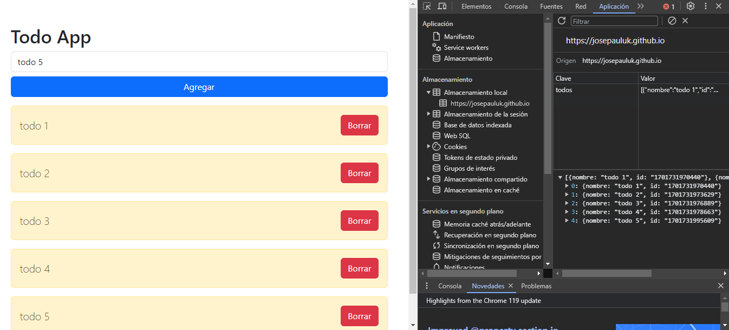Select the Service workers item
The height and width of the screenshot is (330, 729).
[x=466, y=48]
